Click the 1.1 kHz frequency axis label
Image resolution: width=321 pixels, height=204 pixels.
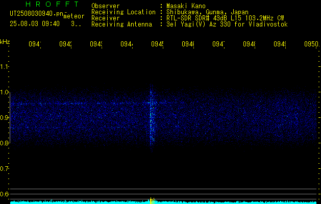pyautogui.click(x=5, y=67)
